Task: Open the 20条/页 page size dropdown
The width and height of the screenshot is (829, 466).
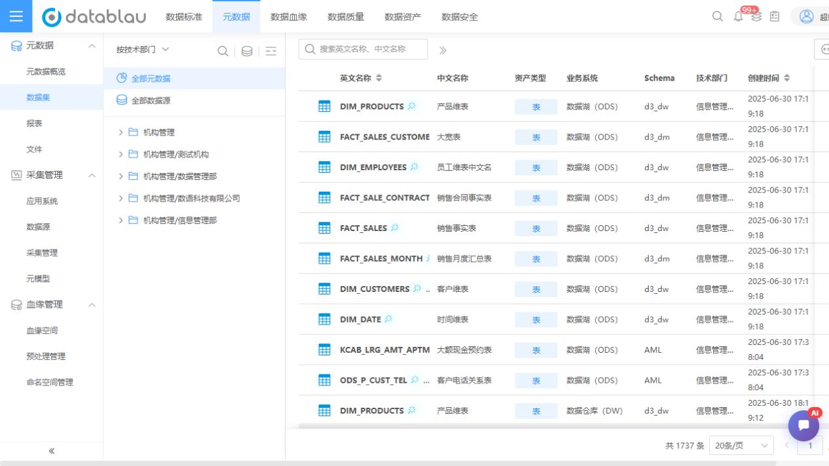Action: [x=741, y=445]
